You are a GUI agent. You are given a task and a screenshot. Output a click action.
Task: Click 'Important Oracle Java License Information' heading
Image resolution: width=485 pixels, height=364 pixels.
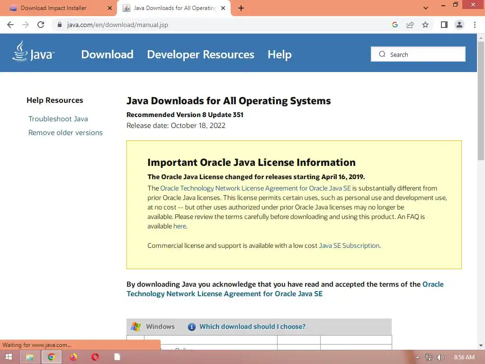tap(251, 163)
